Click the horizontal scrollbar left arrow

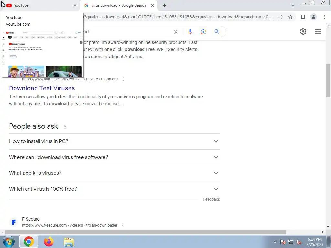point(2,232)
